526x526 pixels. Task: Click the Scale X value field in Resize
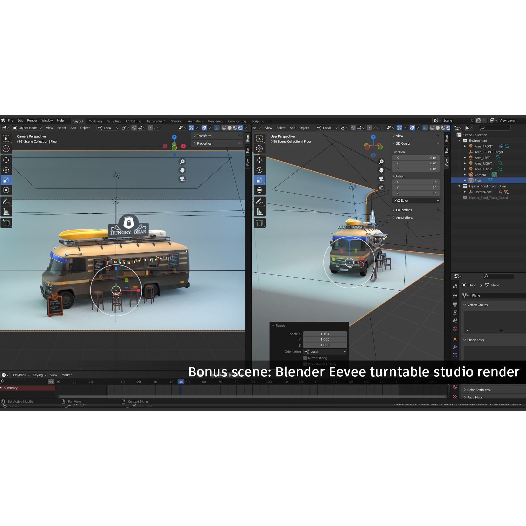(x=325, y=334)
